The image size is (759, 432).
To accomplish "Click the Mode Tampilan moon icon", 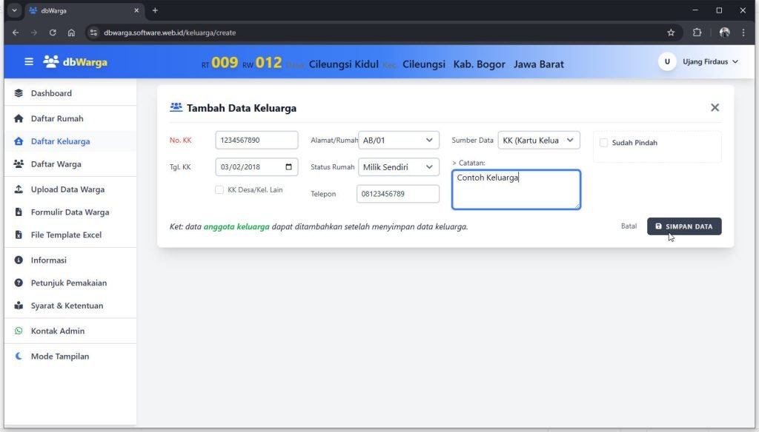I will click(x=19, y=357).
